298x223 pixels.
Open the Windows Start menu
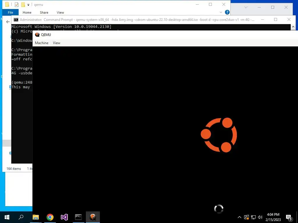coord(7,217)
